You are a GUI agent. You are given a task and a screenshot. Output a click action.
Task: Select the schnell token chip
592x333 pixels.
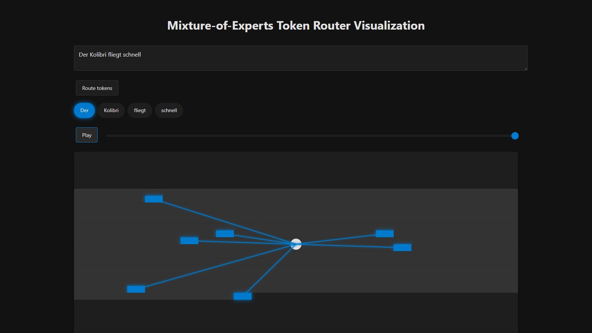169,110
